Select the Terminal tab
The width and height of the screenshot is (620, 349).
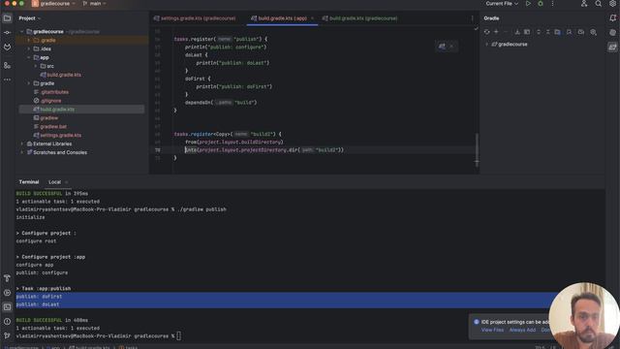coord(29,182)
